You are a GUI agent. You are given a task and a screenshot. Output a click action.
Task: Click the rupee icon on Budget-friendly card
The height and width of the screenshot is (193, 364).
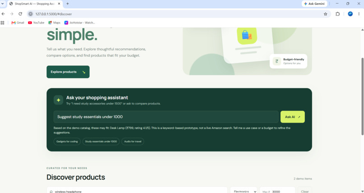(277, 61)
